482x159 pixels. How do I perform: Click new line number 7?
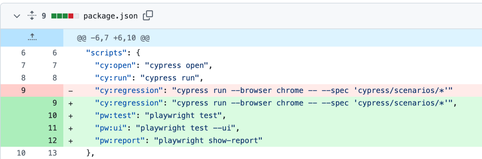pos(55,65)
